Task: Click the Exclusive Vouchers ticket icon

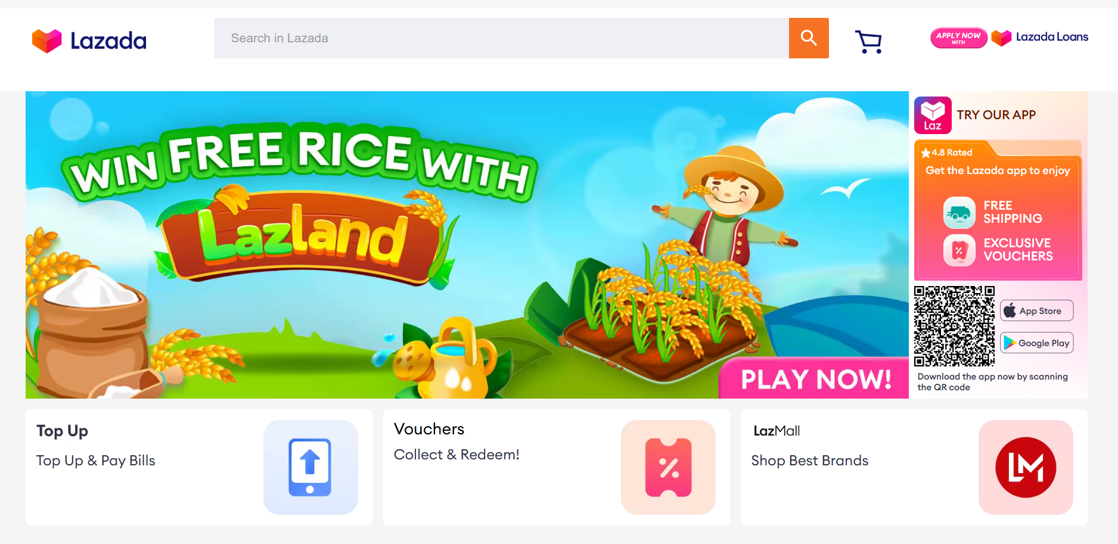Action: [x=959, y=250]
